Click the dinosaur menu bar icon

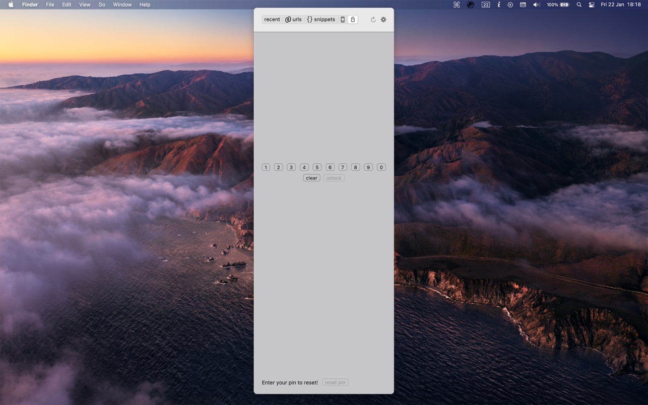coord(471,5)
